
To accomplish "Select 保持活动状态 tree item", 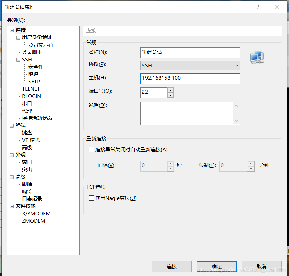I will 37,118.
